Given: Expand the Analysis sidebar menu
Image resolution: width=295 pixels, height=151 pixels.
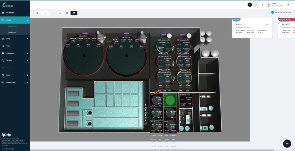Looking at the screenshot, I should tap(27, 61).
